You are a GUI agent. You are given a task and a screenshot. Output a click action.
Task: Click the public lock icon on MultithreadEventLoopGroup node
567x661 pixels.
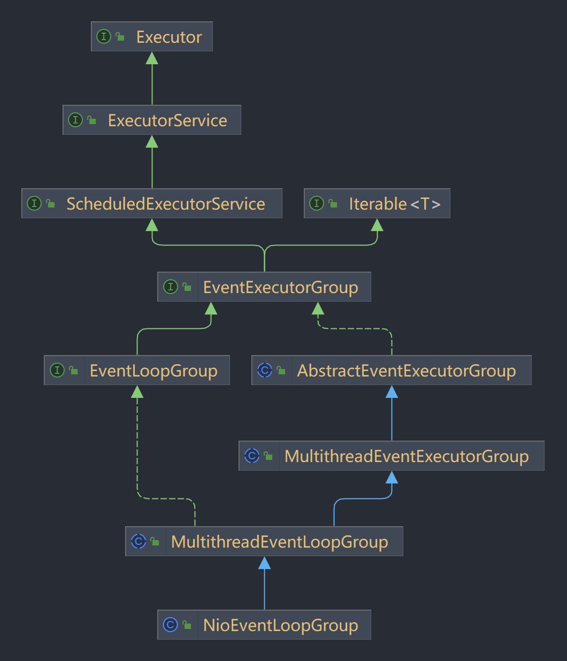point(155,541)
